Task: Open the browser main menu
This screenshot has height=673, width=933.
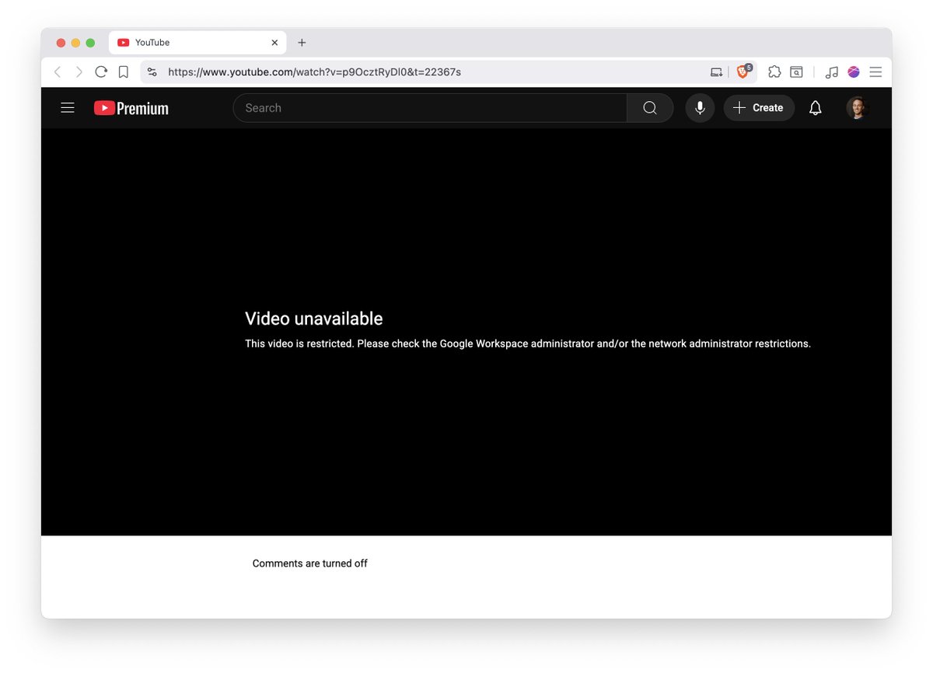Action: click(875, 72)
